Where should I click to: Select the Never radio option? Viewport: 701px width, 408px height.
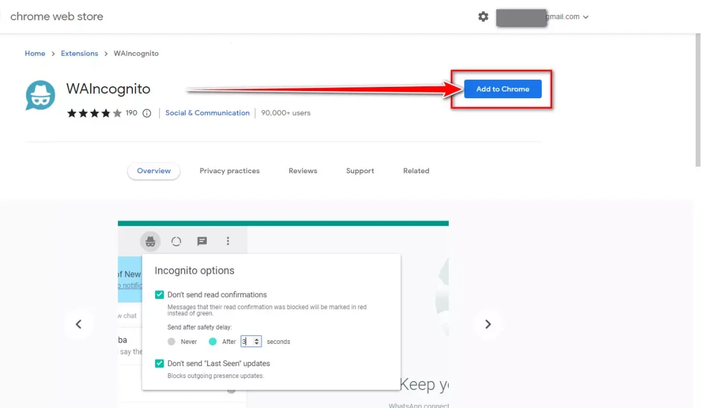click(171, 341)
